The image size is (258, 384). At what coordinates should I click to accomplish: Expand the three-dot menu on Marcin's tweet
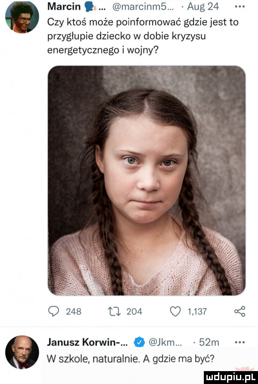pos(240,6)
